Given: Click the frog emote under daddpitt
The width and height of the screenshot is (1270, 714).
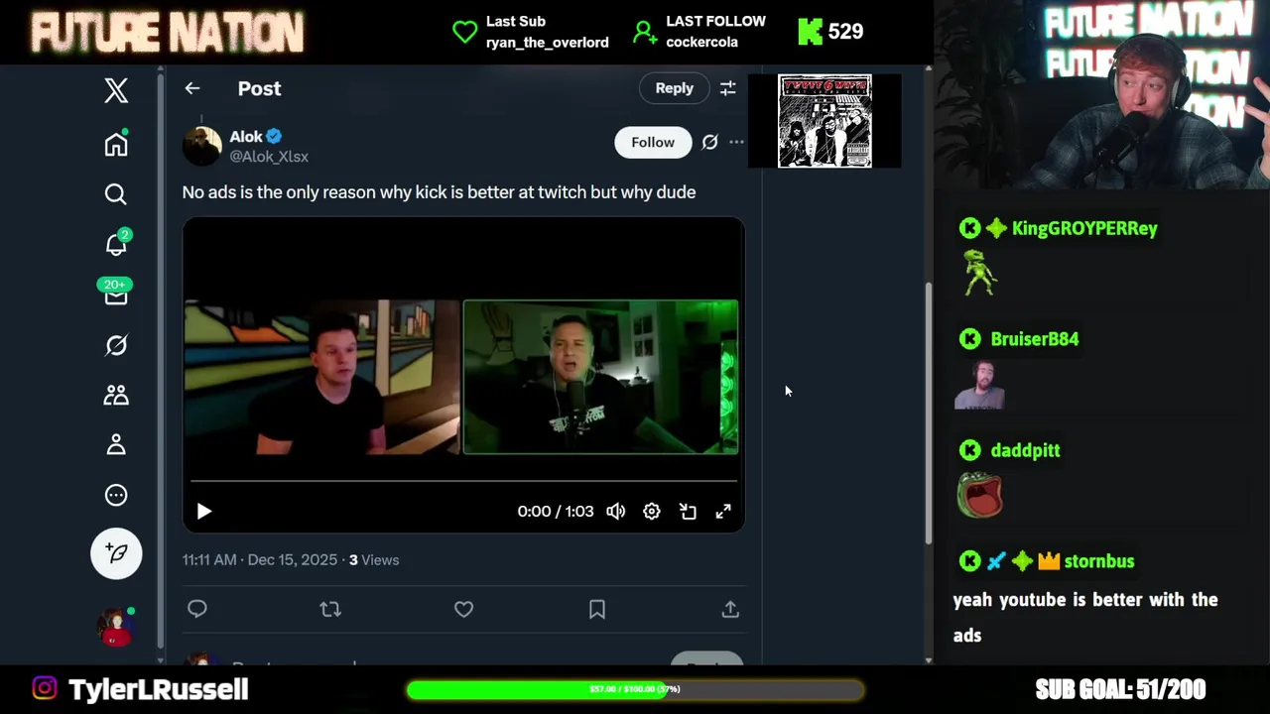Looking at the screenshot, I should point(980,495).
